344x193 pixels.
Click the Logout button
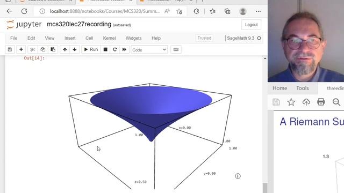251,25
